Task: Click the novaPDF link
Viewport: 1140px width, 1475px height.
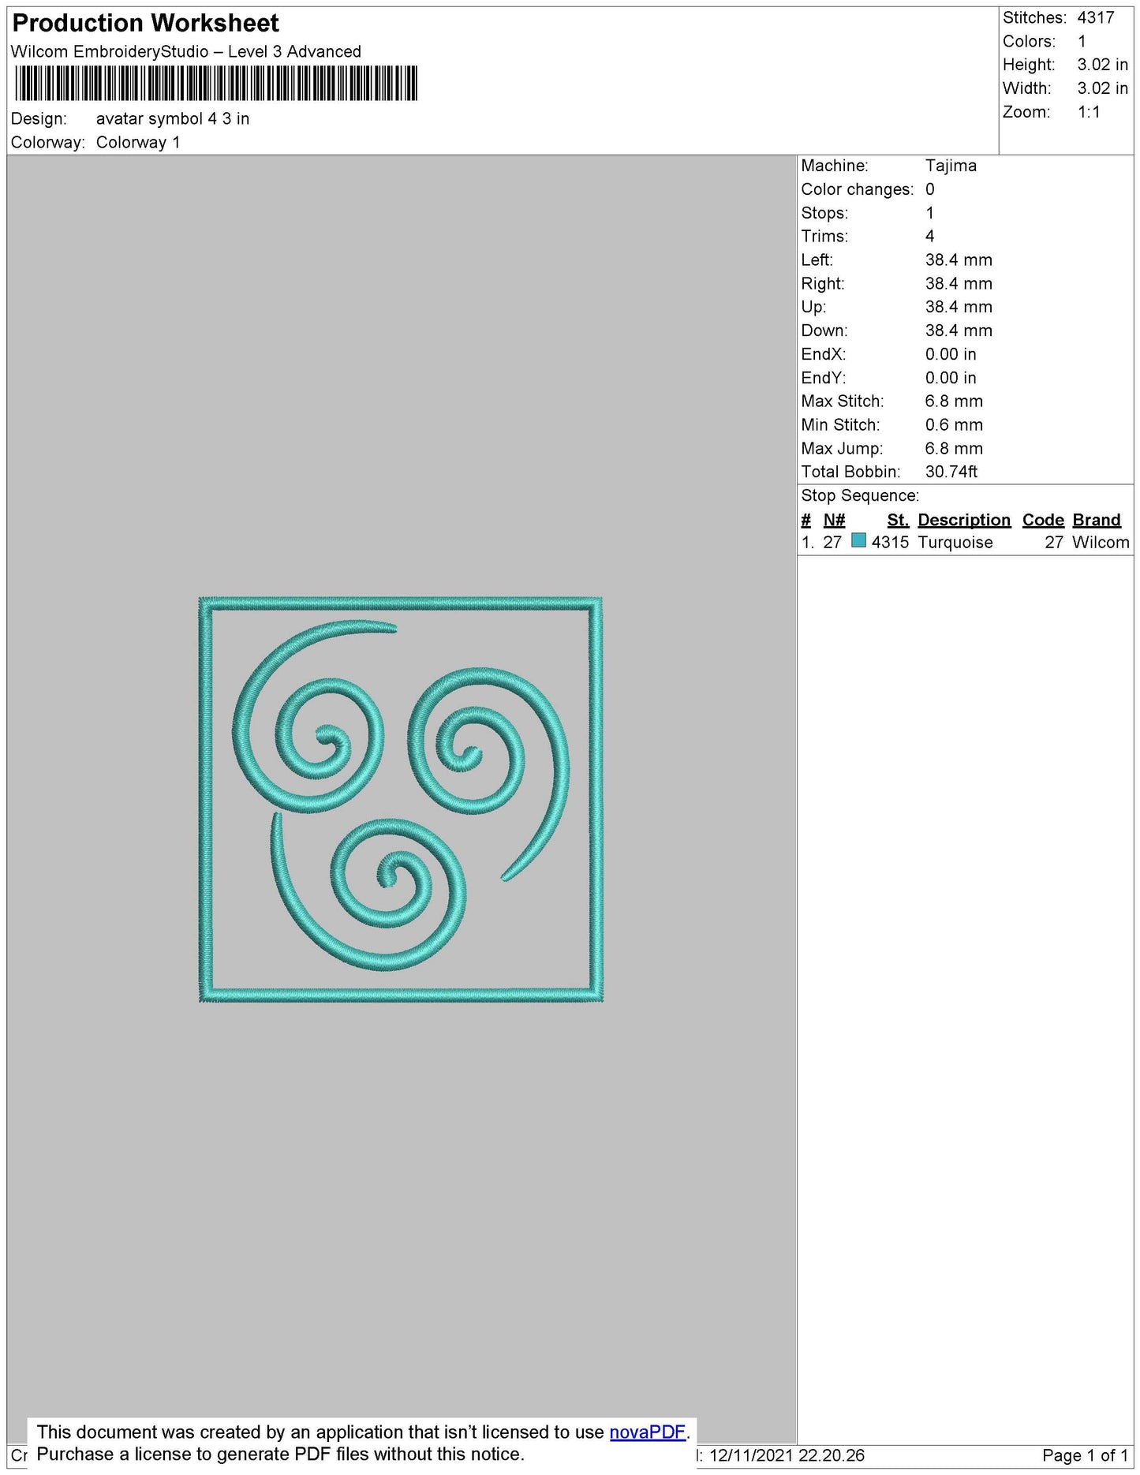Action: [648, 1432]
